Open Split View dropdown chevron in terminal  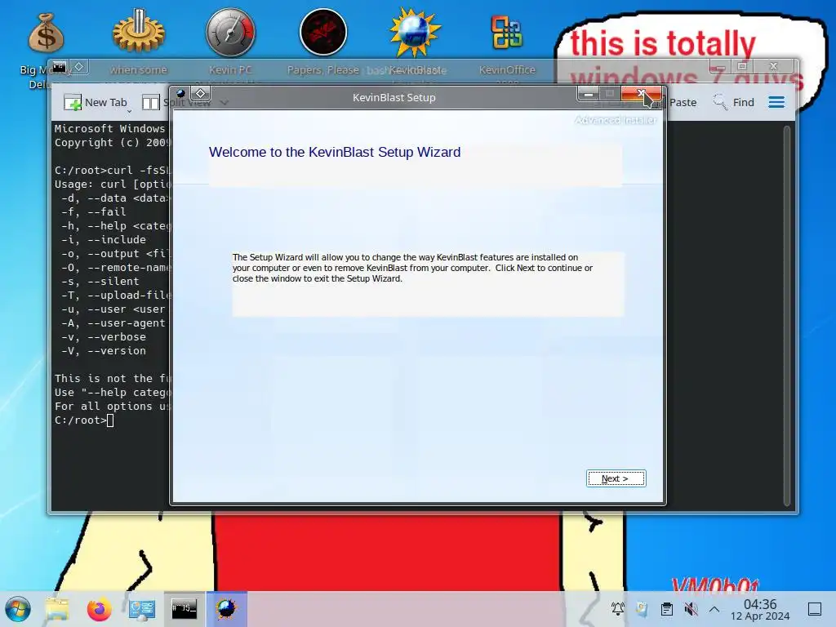225,102
